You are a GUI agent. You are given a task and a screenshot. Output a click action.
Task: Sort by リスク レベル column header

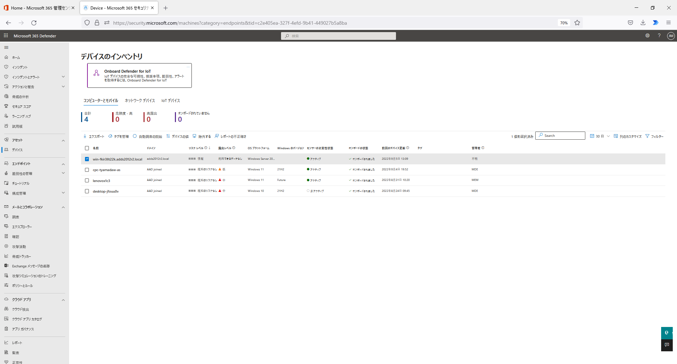pos(199,148)
